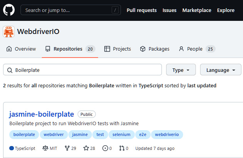Open the Packages tab
The height and width of the screenshot is (158, 243).
pos(155,49)
